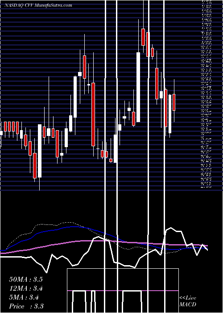Select the rightmost red candlestick
223x313 pixels.
[174, 102]
